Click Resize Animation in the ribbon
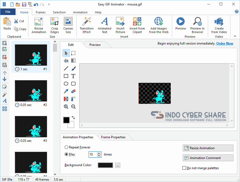The width and height of the screenshot is (240, 182). 39,25
